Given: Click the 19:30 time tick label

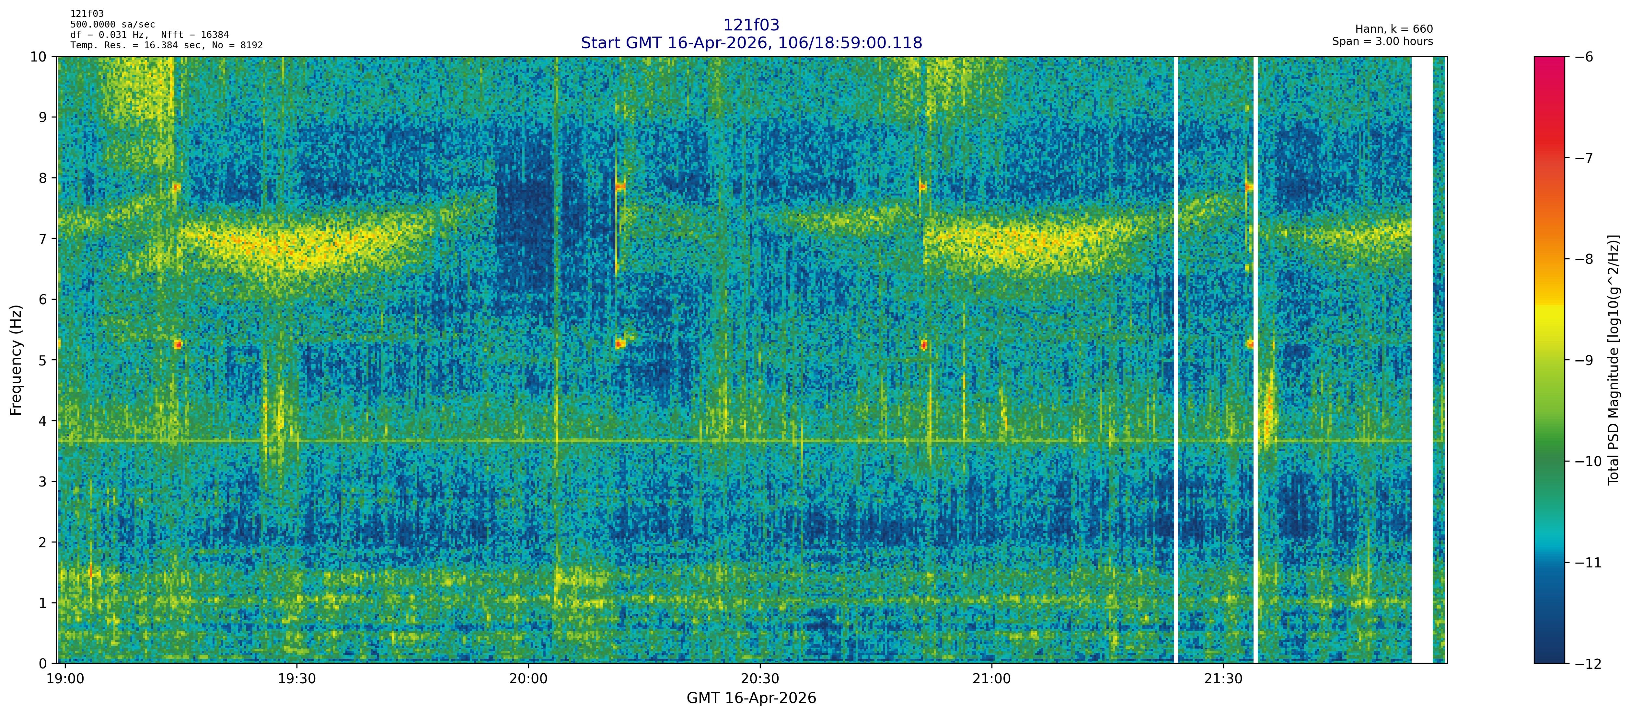Looking at the screenshot, I should 296,679.
